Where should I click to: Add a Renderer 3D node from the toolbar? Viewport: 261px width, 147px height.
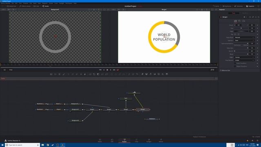[167, 74]
